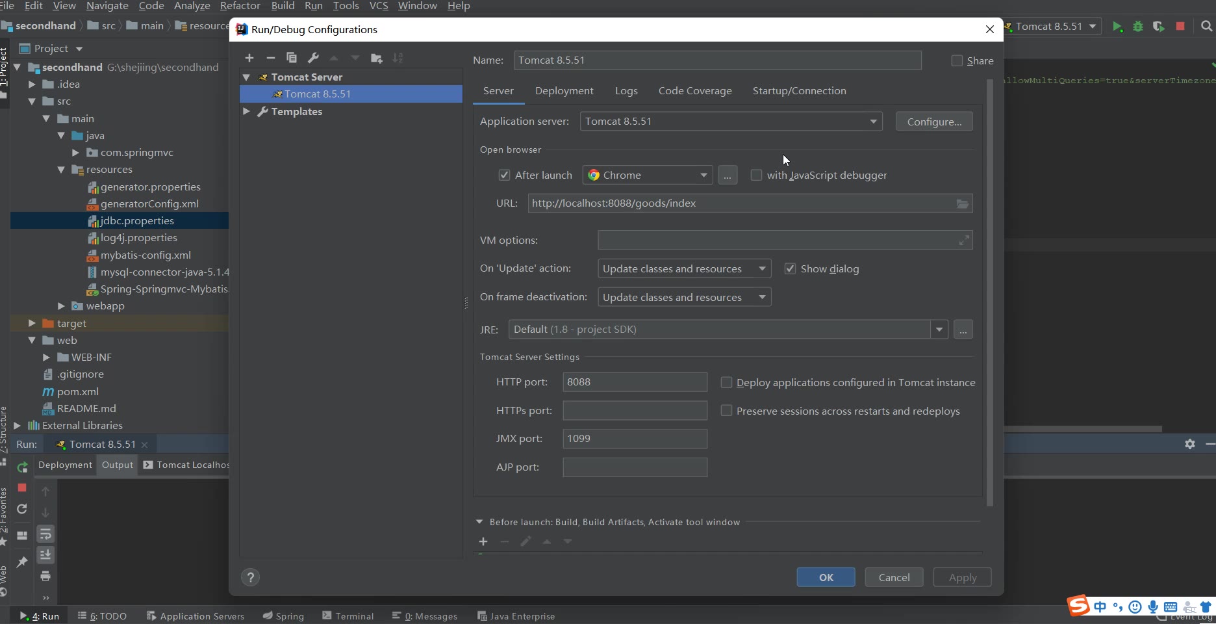Open Refactor menu

(x=240, y=6)
